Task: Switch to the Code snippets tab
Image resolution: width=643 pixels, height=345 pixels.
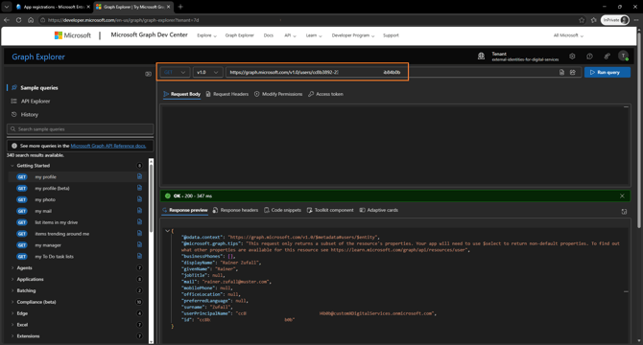Action: point(282,211)
